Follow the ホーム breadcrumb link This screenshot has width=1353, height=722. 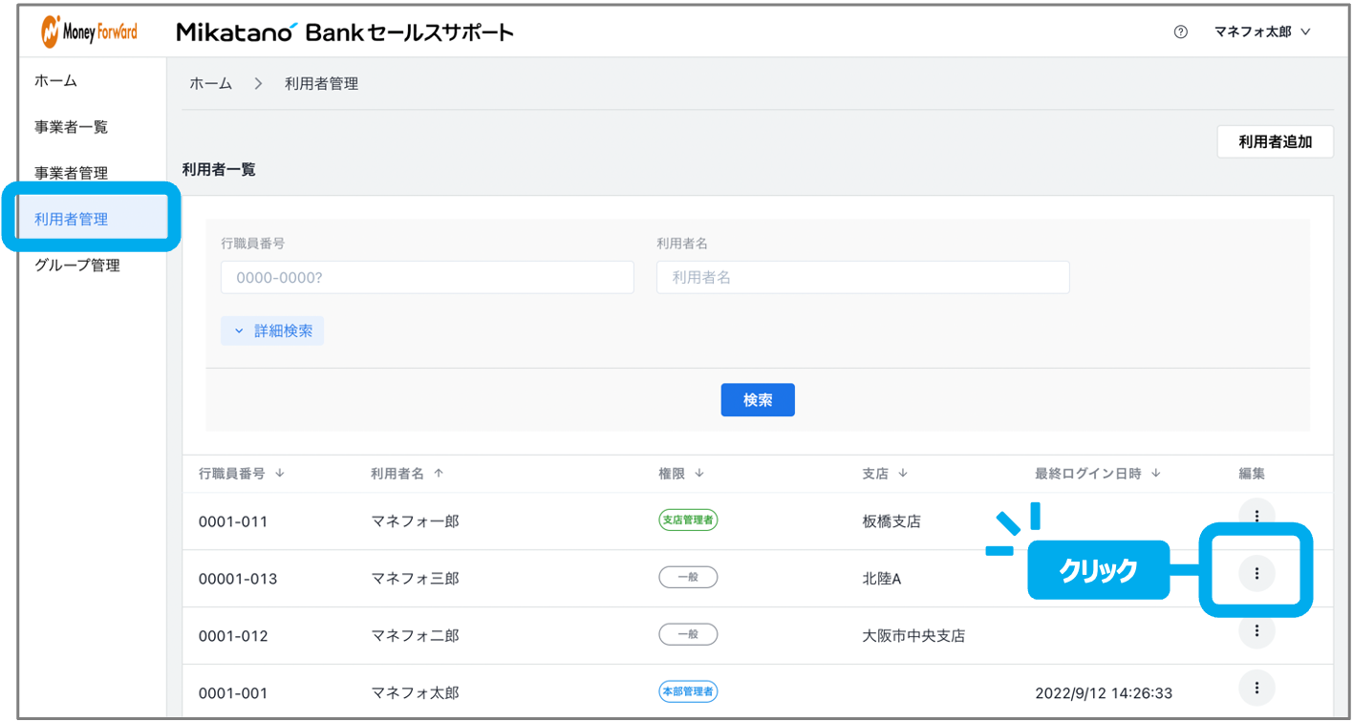tap(211, 84)
